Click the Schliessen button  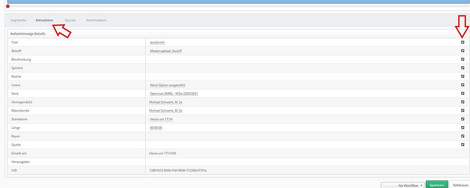pos(460,185)
